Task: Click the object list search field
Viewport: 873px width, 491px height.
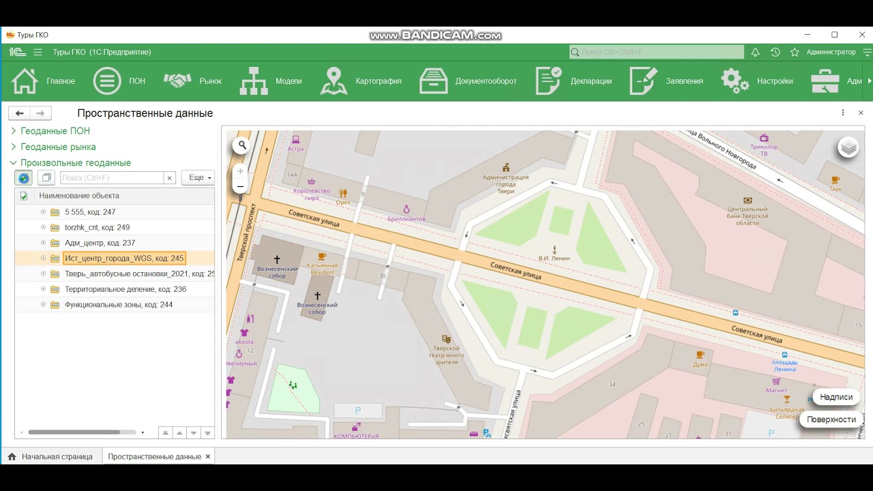Action: tap(112, 178)
